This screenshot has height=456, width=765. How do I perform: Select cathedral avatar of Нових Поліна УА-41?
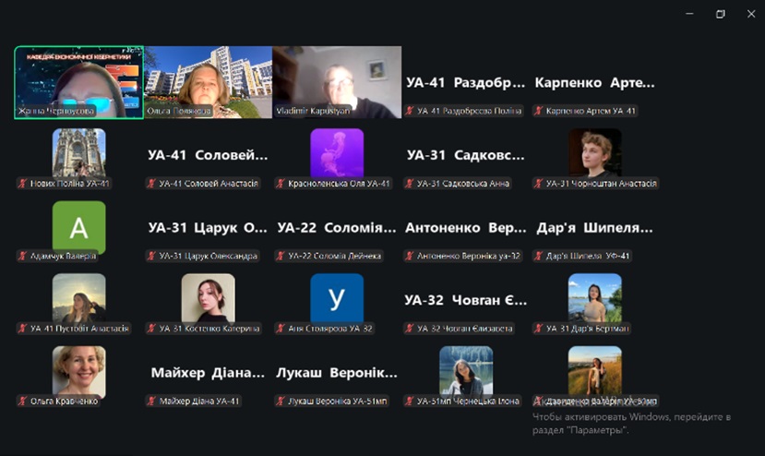point(78,152)
